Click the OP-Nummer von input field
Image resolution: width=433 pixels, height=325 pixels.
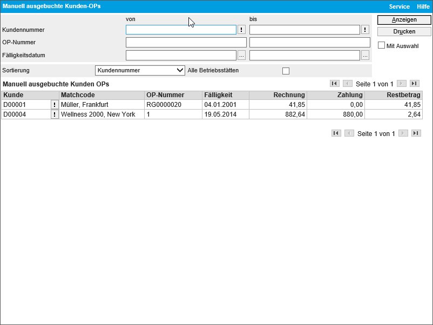(x=186, y=43)
